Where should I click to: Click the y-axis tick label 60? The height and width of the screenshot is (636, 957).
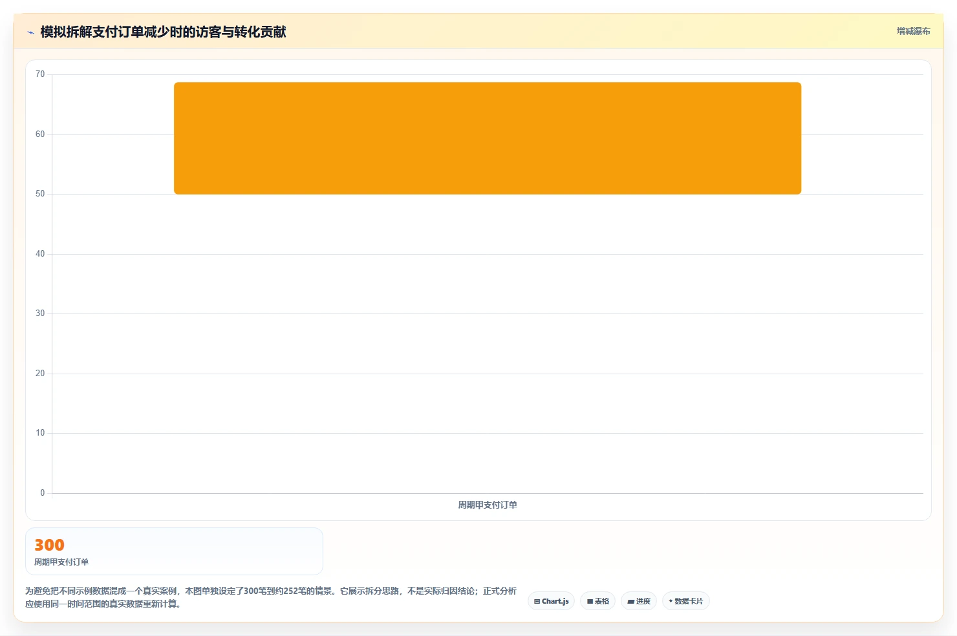pyautogui.click(x=40, y=134)
